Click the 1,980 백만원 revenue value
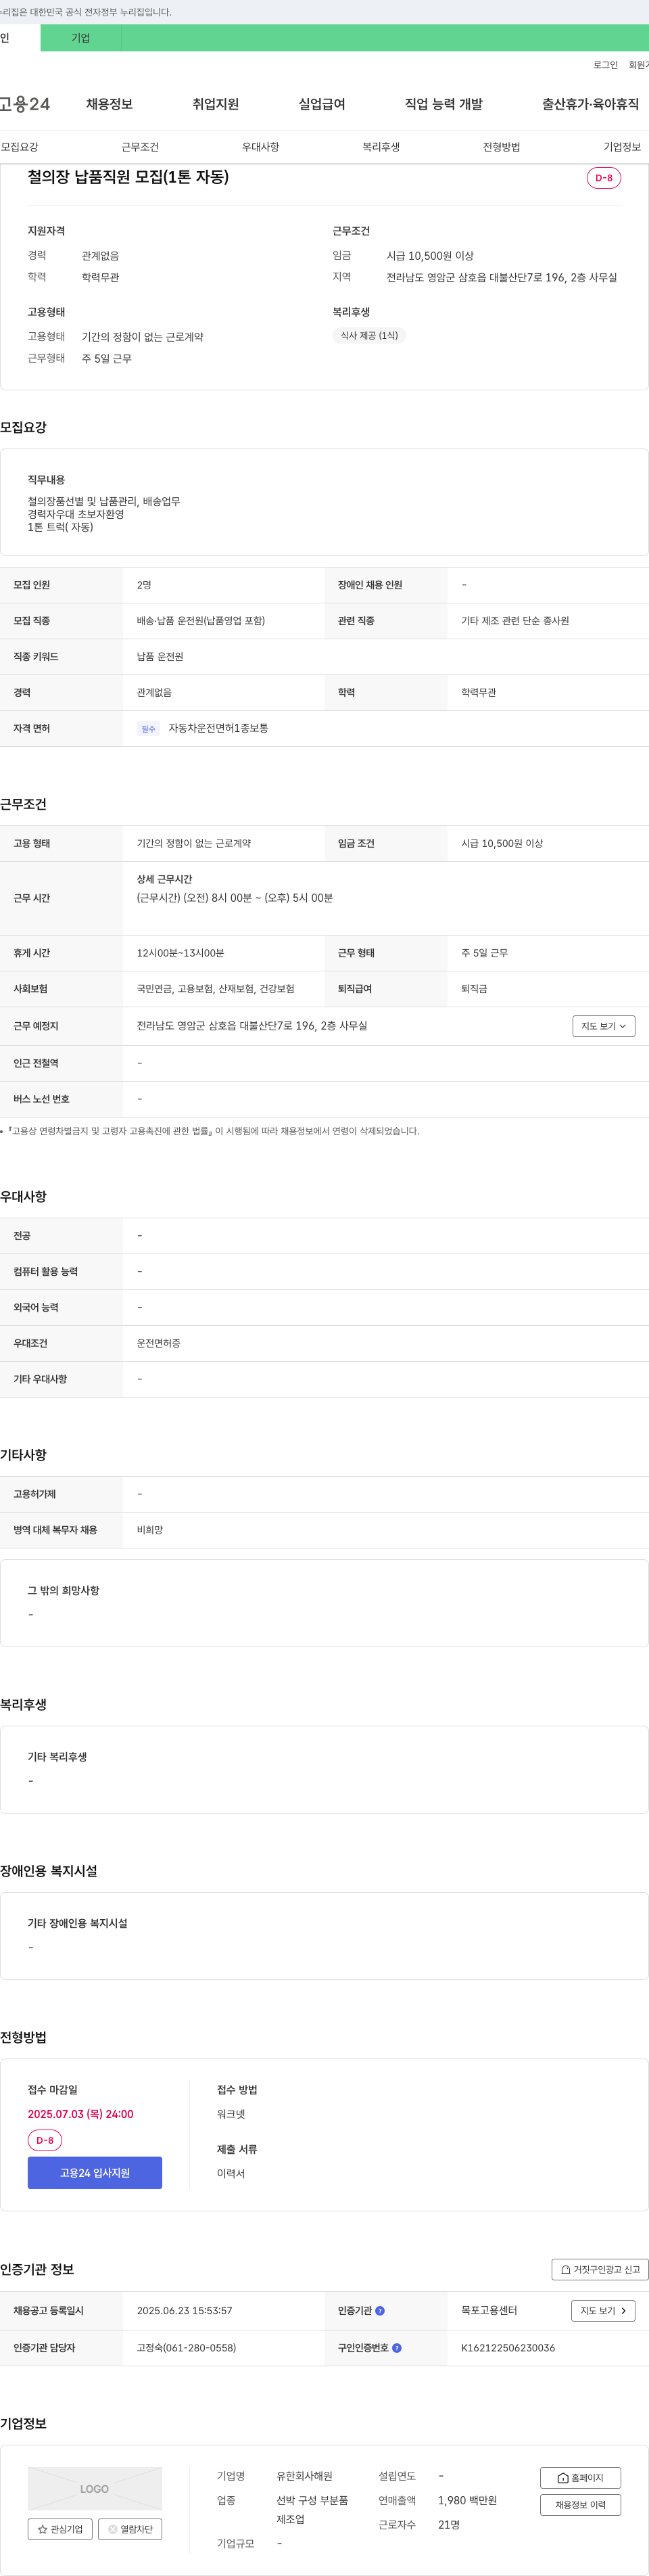This screenshot has height=2576, width=649. coord(467,2500)
